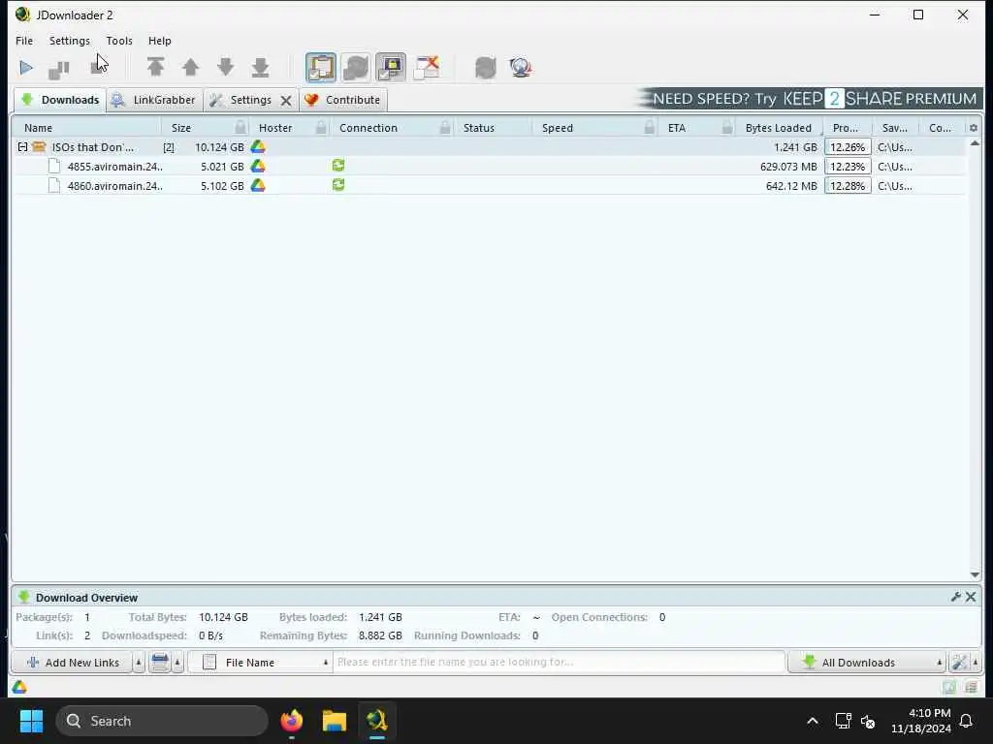Move selection to bottom of list
The height and width of the screenshot is (744, 993).
[260, 67]
